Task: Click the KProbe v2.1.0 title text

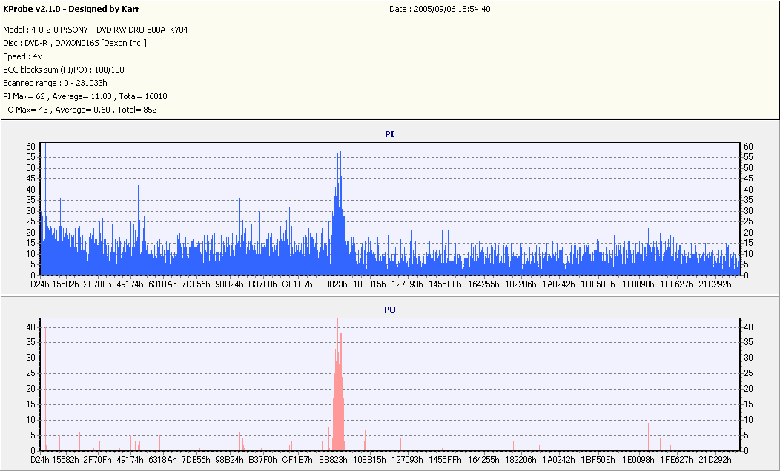Action: (x=72, y=9)
